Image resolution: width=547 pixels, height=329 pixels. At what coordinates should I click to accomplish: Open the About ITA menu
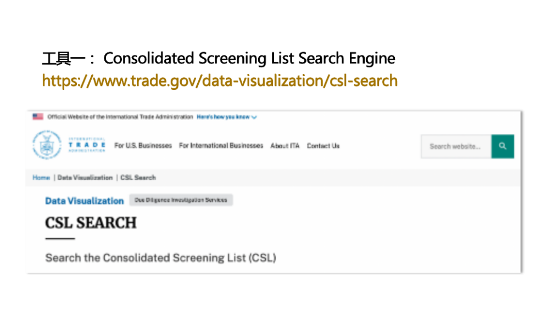point(284,146)
